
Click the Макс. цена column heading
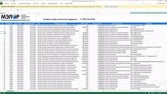(85, 24)
